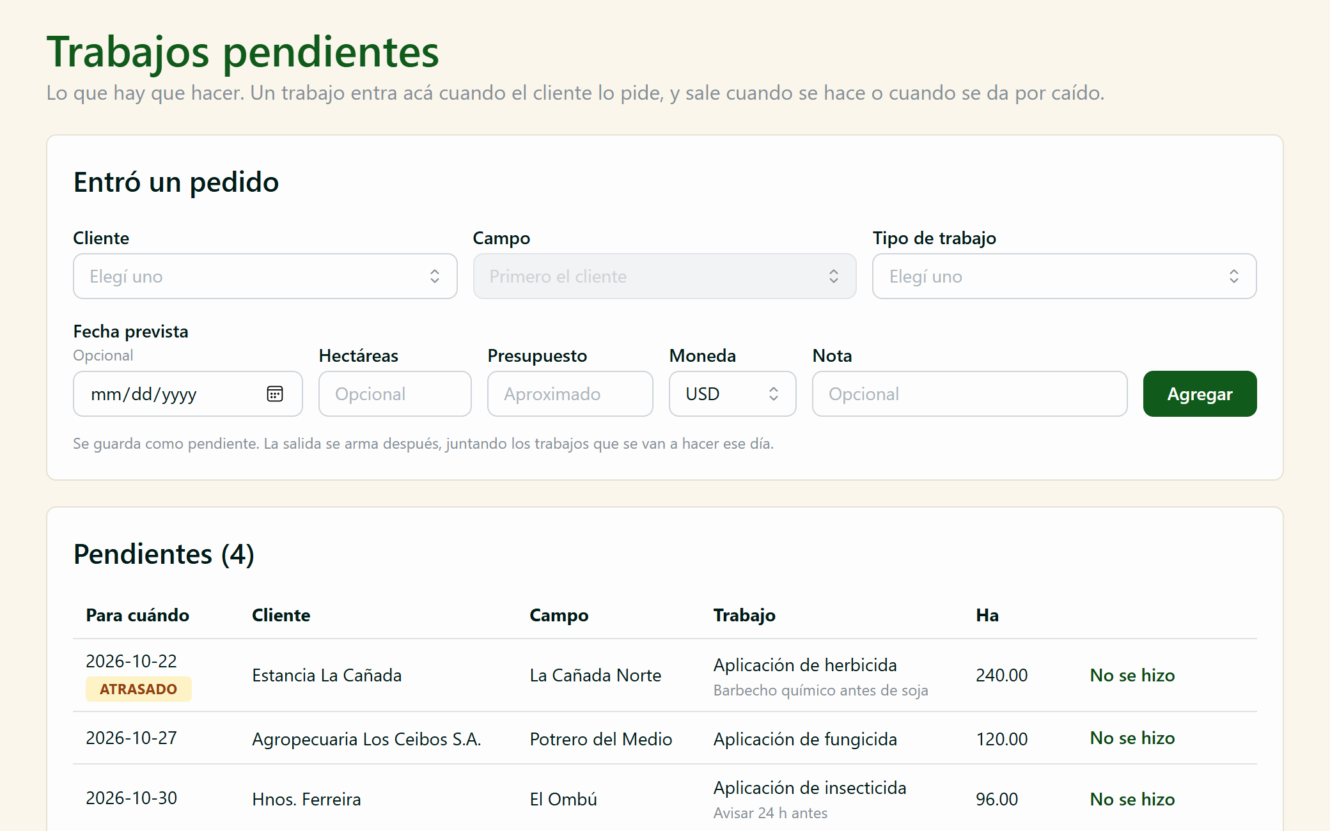Click note Barbecho químico antes de soja
The image size is (1330, 831).
point(821,690)
